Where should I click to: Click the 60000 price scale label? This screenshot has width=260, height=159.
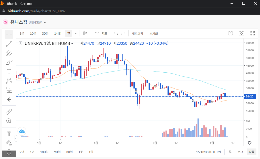pyautogui.click(x=250, y=43)
